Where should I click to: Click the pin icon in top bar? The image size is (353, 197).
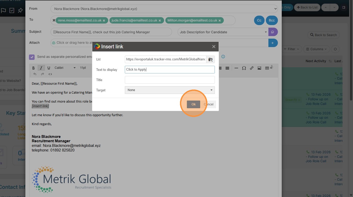pyautogui.click(x=20, y=10)
